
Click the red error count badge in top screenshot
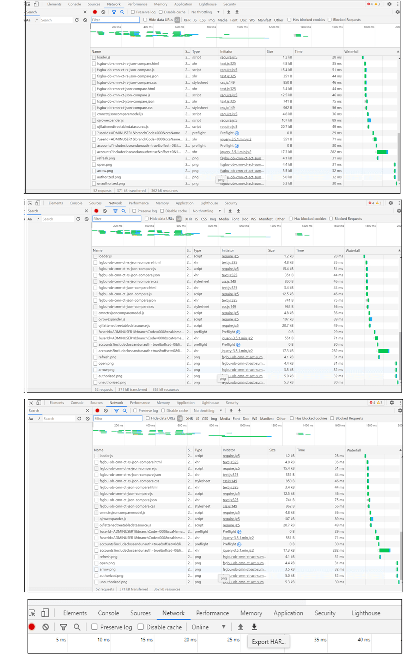[x=370, y=4]
